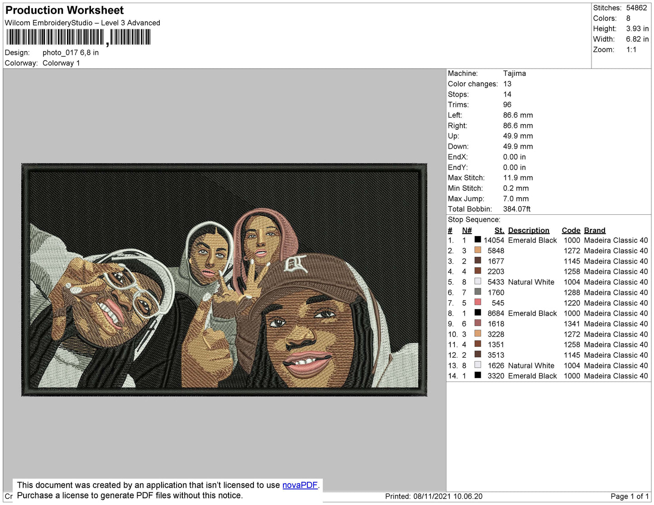Select the Zoom value "1:1"
654x505 pixels.
pos(631,50)
